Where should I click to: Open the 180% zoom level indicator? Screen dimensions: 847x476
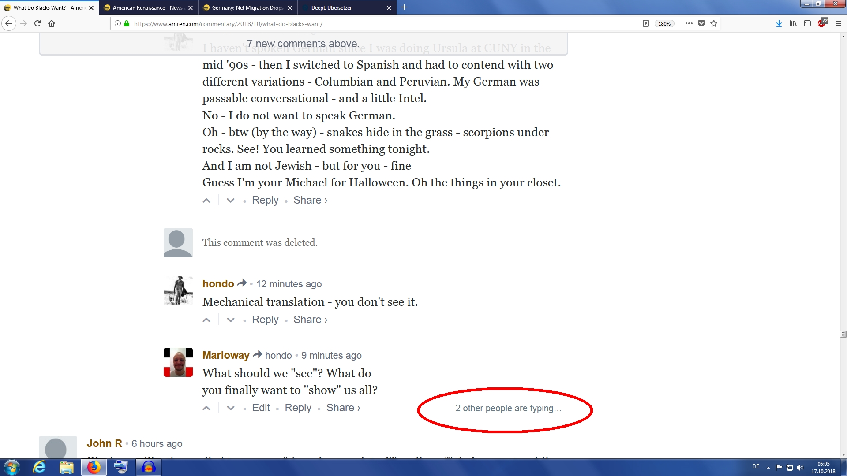click(x=664, y=24)
